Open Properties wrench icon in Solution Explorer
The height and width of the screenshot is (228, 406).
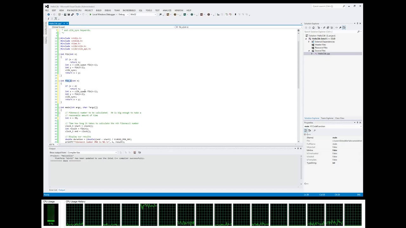(x=340, y=28)
